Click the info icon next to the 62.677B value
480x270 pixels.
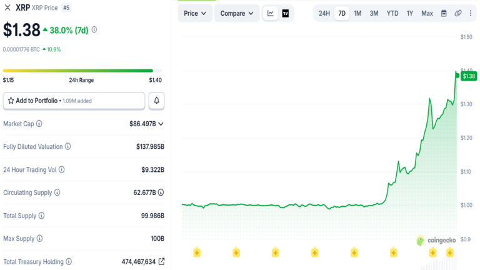[161, 192]
